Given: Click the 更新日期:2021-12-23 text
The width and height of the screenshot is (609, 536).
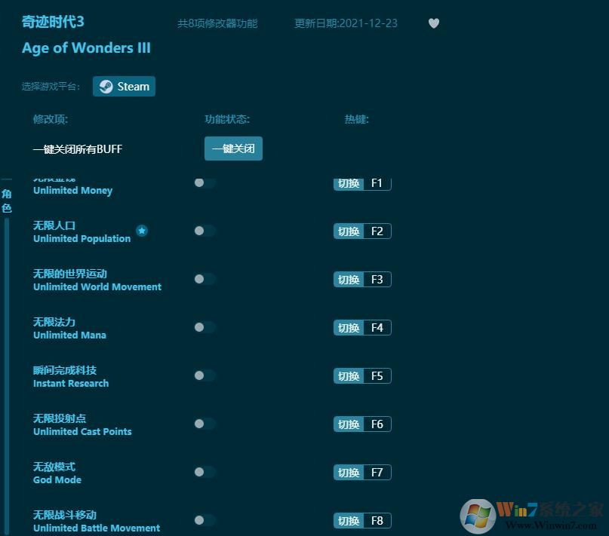Looking at the screenshot, I should coord(346,23).
